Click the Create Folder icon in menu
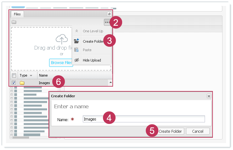Image resolution: width=233 pixels, height=150 pixels. [x=76, y=41]
